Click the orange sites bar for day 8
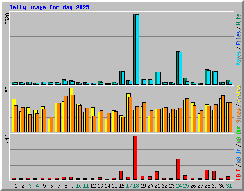This screenshot has height=191, width=244. pos(66,114)
